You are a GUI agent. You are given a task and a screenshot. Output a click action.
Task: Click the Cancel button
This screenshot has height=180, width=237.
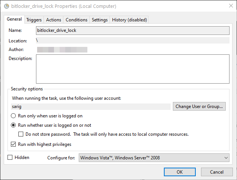(217, 172)
